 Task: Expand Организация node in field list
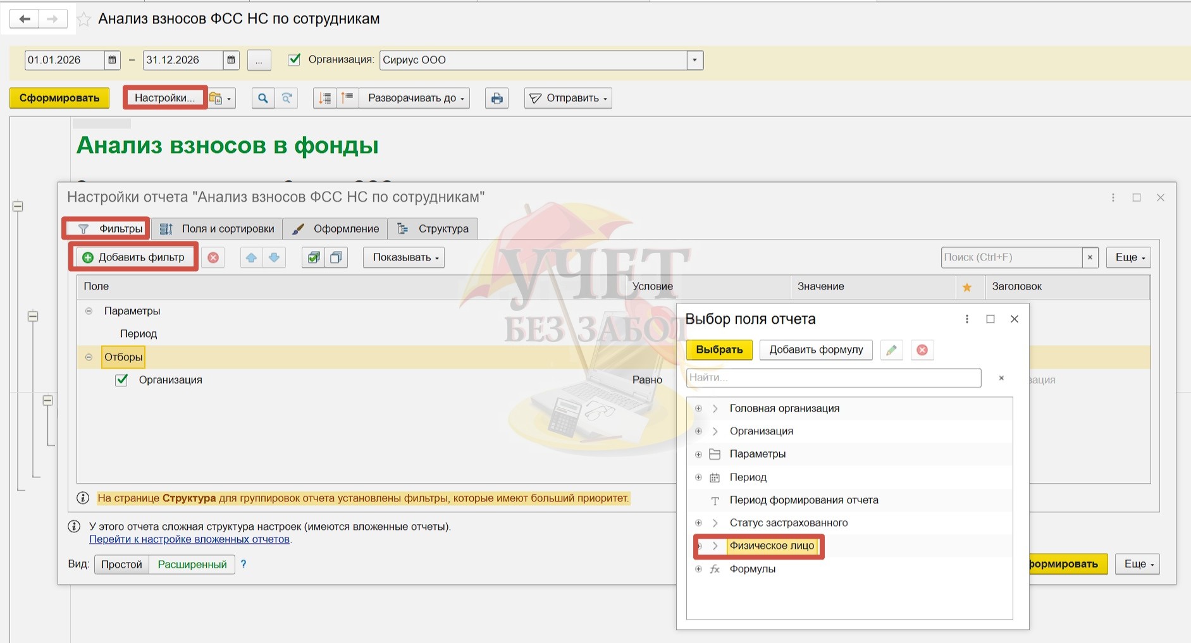pos(698,431)
